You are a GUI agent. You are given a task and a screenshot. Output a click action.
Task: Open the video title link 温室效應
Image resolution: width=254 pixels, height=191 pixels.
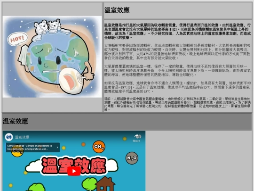[x=22, y=137]
